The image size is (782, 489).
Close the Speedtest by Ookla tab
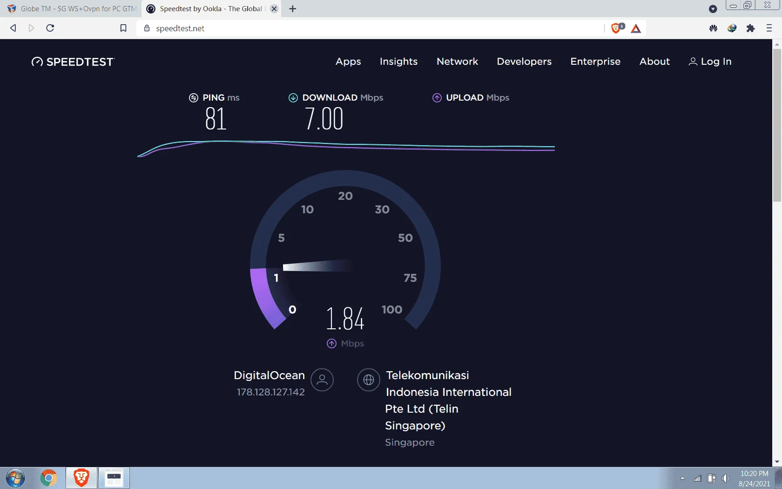[x=274, y=9]
